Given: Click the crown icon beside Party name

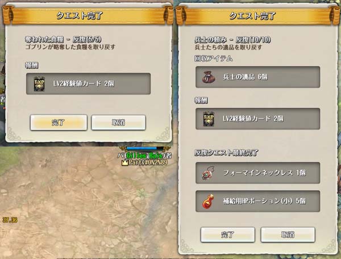Looking at the screenshot, I should [x=125, y=162].
